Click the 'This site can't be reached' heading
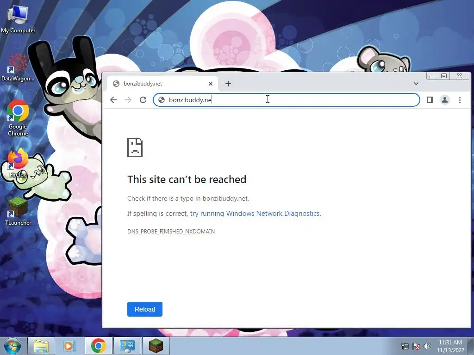 [187, 179]
